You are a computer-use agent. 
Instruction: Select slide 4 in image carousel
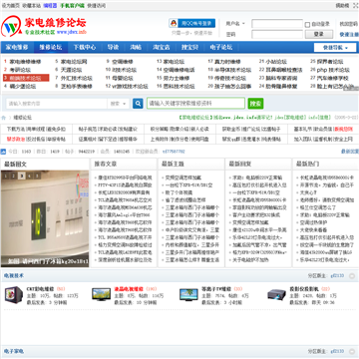tap(29, 176)
